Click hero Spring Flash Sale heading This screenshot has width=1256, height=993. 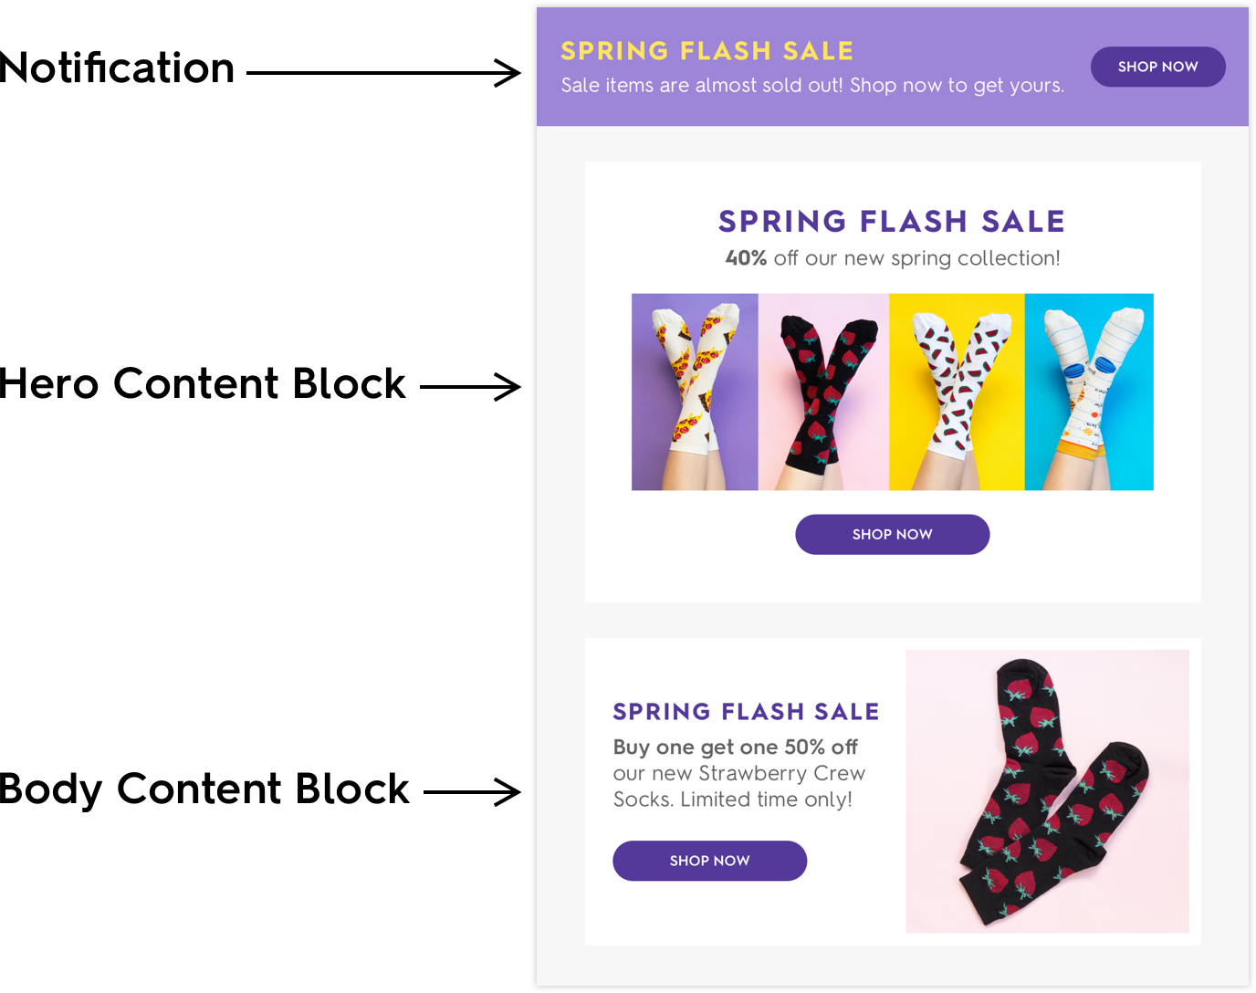click(892, 221)
